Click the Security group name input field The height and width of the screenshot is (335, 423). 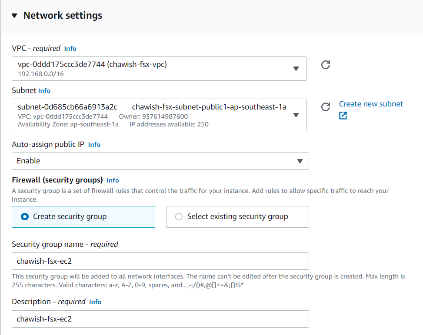[160, 261]
